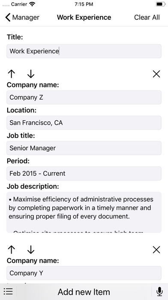Delete the Company Z entry
Viewport: 168px width, 300px height.
[x=156, y=74]
